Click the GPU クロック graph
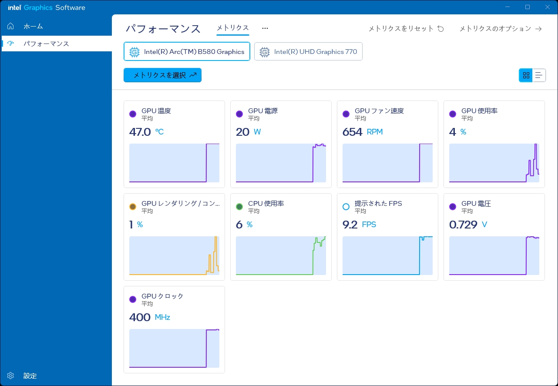The image size is (558, 386). point(174,348)
